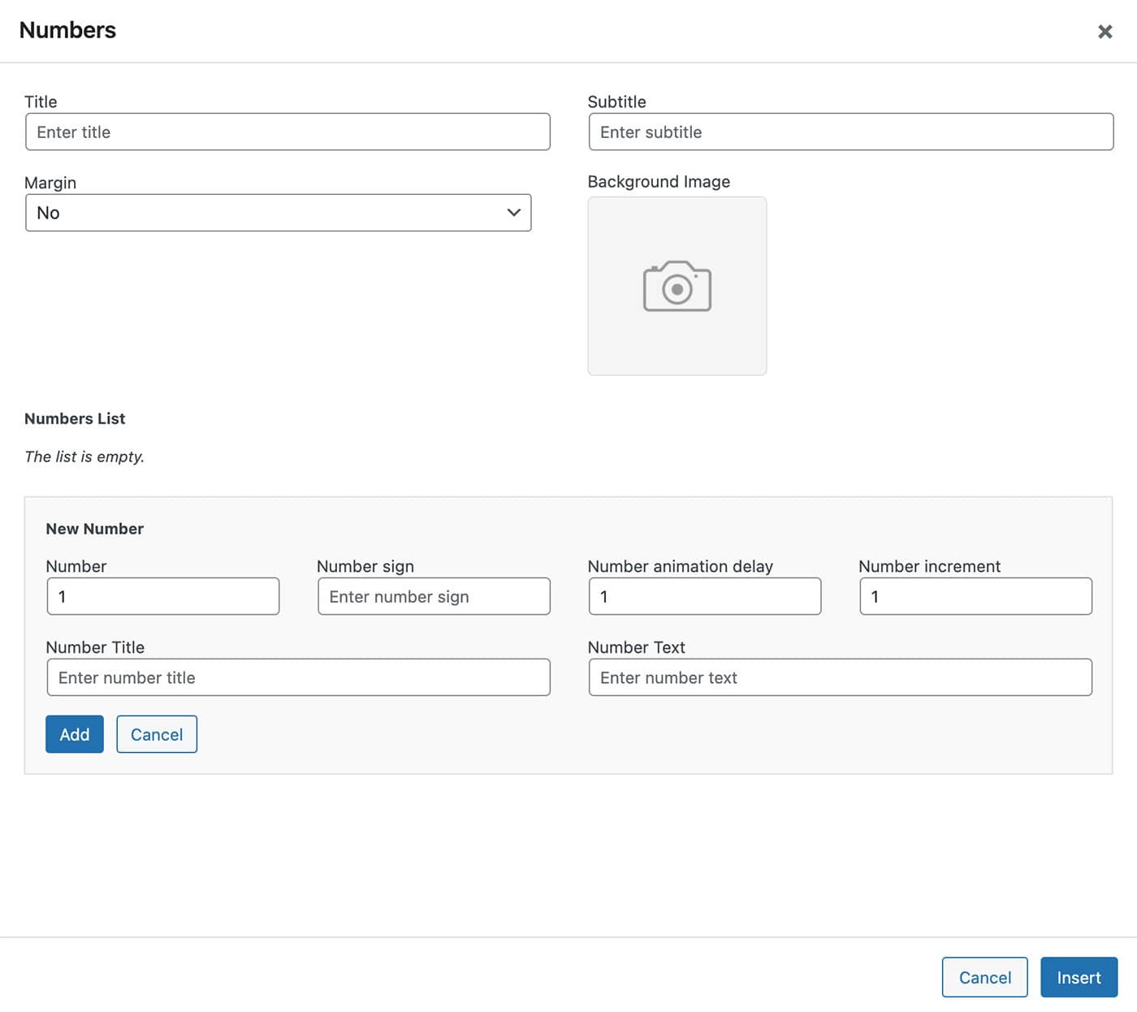Click the Number increment field
This screenshot has width=1137, height=1012.
[975, 596]
